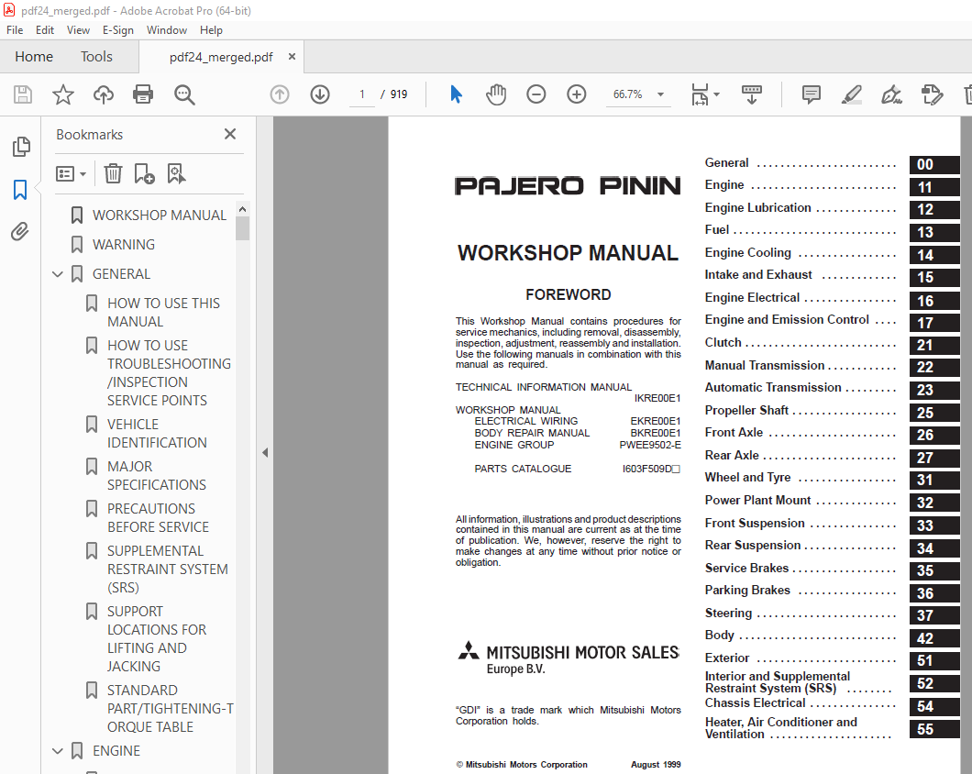Image resolution: width=972 pixels, height=774 pixels.
Task: Activate the Selection arrow tool
Action: tap(456, 94)
